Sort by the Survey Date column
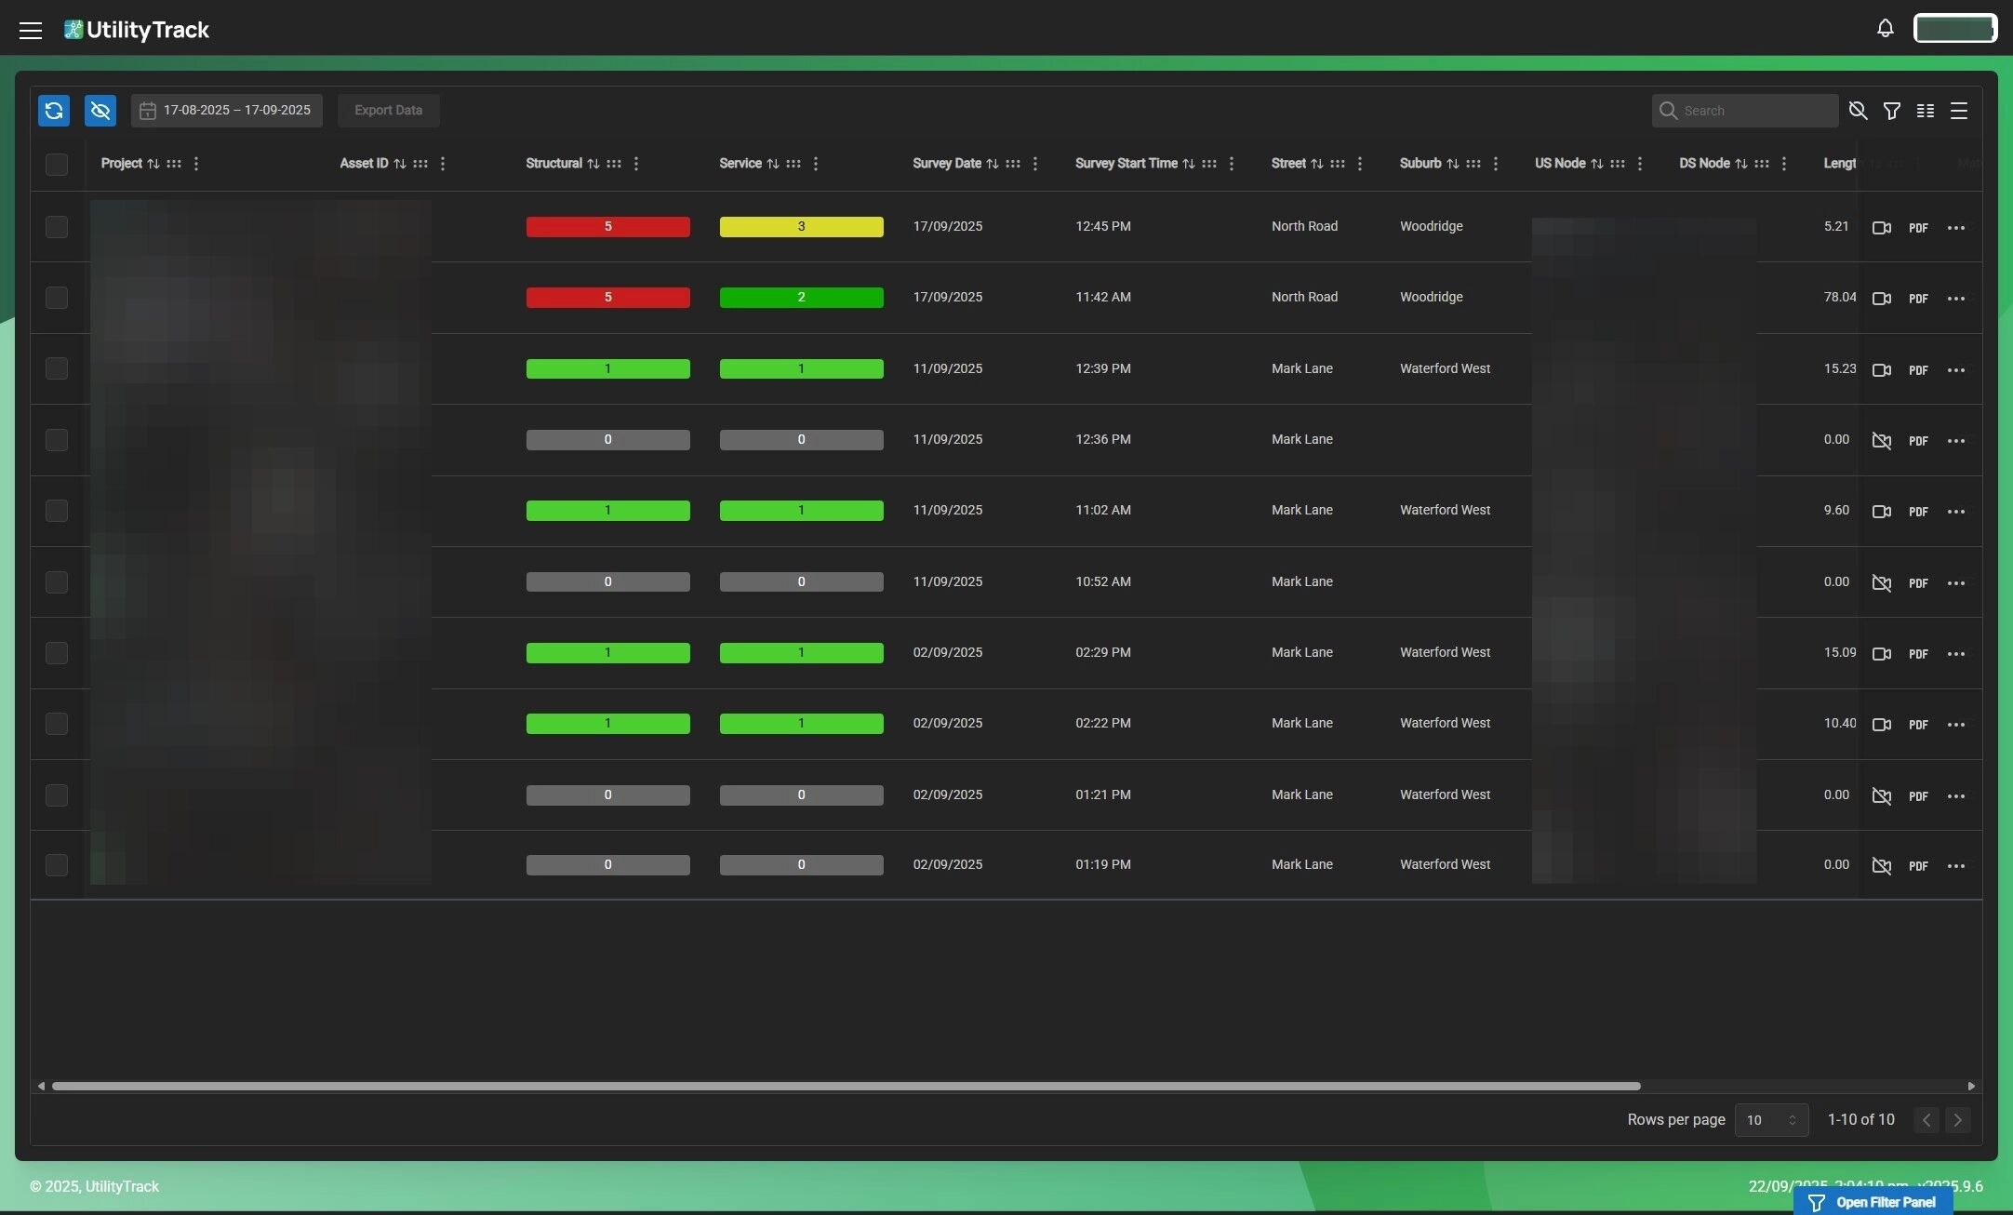Viewport: 2013px width, 1215px height. (x=993, y=164)
